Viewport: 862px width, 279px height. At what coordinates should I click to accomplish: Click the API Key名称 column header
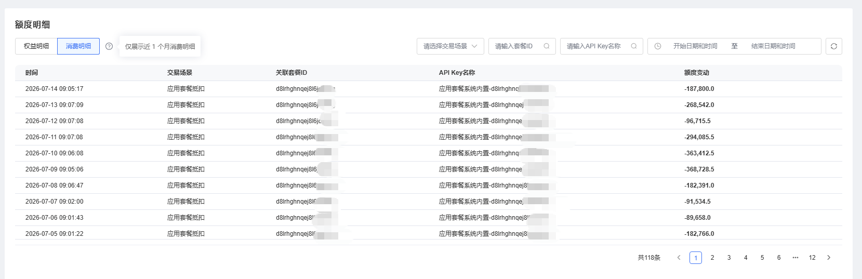coord(457,73)
